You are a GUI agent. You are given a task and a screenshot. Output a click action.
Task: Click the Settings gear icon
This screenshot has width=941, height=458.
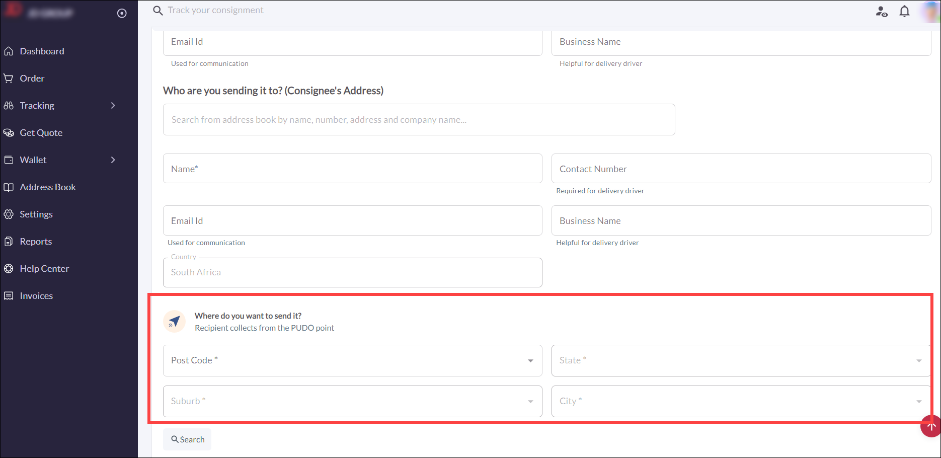click(9, 214)
